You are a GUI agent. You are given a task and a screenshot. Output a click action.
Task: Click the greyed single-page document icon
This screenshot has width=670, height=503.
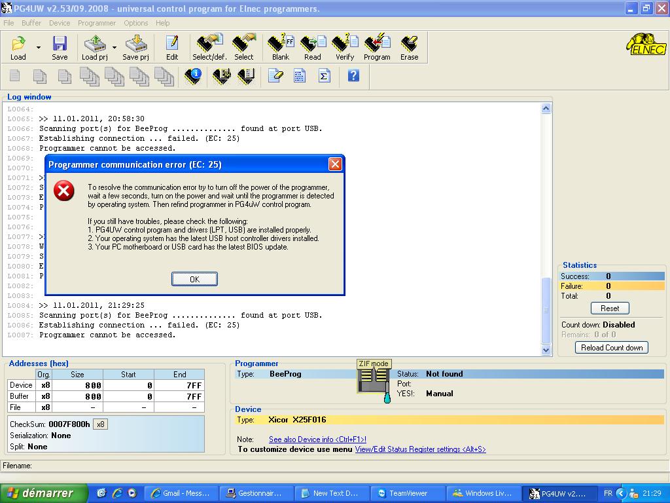[15, 76]
